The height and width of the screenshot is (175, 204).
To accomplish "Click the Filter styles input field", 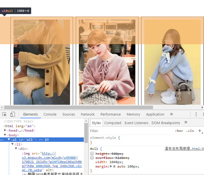I will pos(131,131).
